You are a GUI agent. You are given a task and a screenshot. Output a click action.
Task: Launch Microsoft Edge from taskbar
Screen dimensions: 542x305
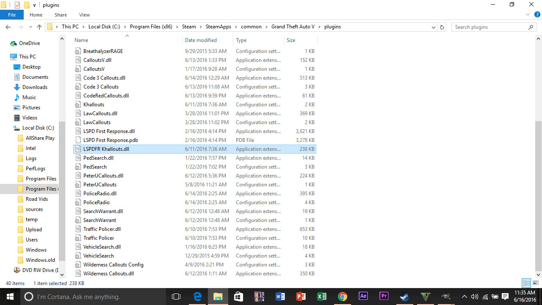197,297
